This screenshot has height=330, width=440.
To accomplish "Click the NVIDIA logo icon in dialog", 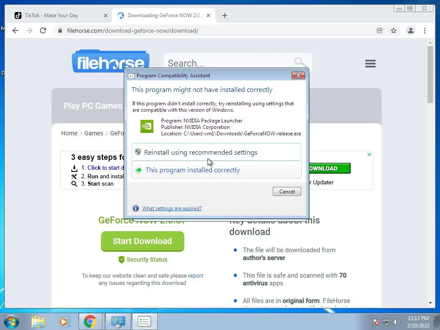I will pos(147,126).
